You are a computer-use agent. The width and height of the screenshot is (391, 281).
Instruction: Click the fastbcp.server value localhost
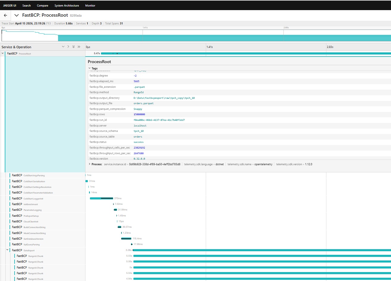[x=140, y=126]
